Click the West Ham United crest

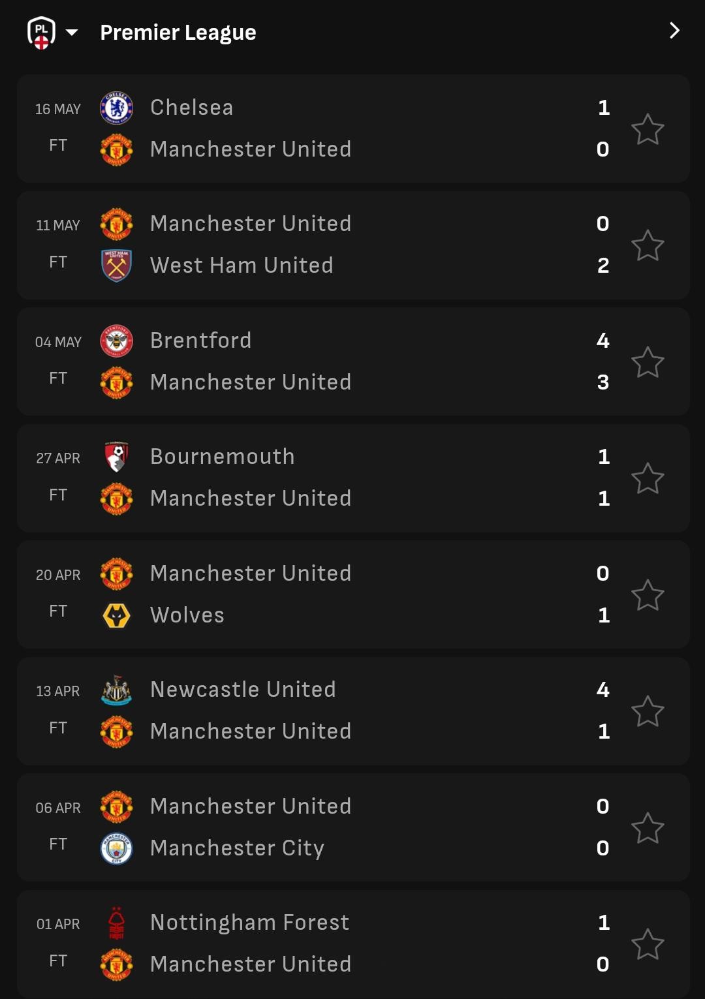pyautogui.click(x=116, y=266)
